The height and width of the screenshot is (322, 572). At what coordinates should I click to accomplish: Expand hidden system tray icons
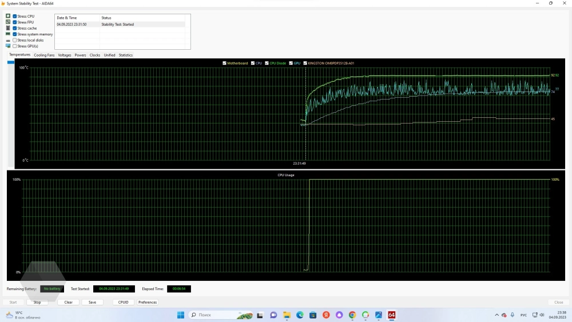(496, 315)
